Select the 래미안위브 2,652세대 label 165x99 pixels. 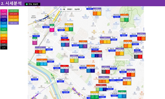83,67
